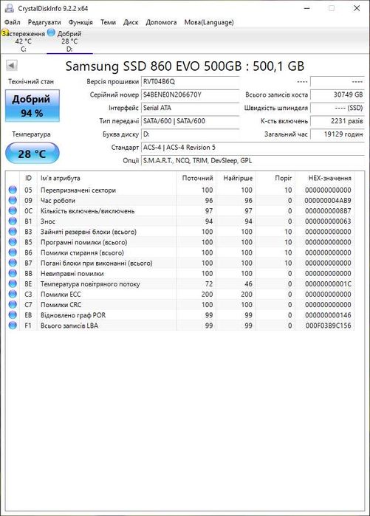The width and height of the screenshot is (370, 516).
Task: Open the Допомога menu
Action: click(161, 22)
